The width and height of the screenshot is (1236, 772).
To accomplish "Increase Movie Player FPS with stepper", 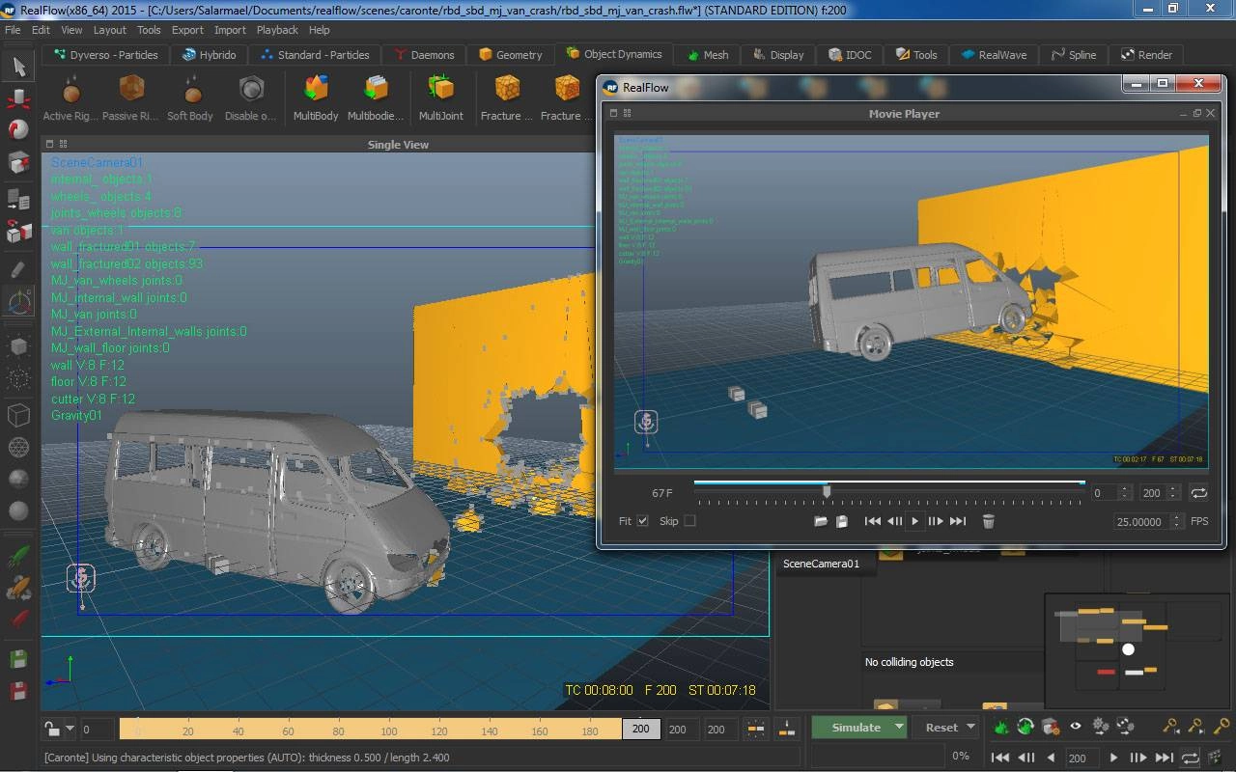I will [x=1176, y=517].
